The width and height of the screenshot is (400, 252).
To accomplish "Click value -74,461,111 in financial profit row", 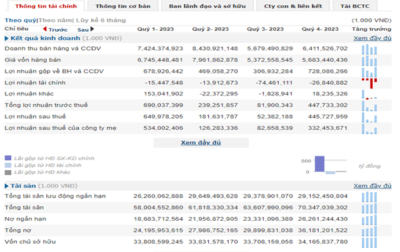I will (274, 83).
